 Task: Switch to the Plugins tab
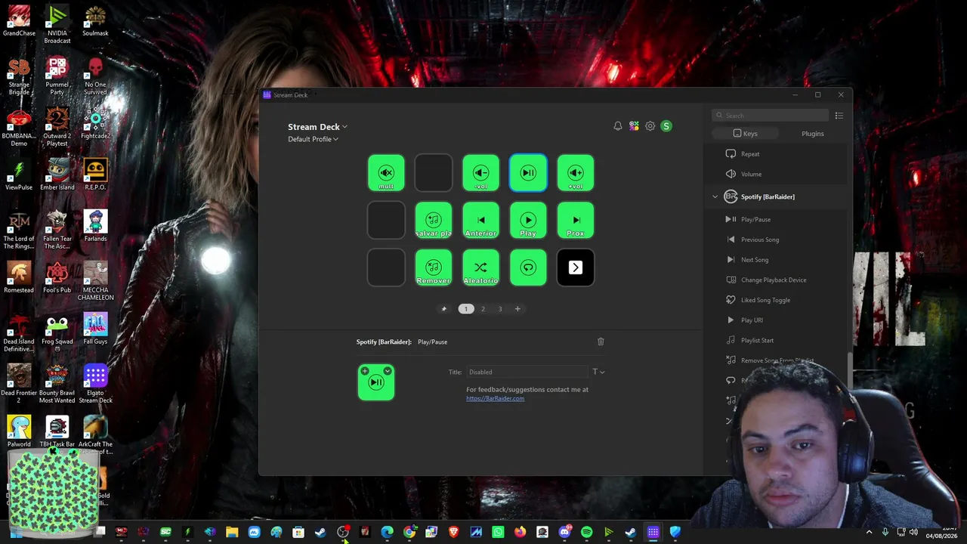[813, 134]
